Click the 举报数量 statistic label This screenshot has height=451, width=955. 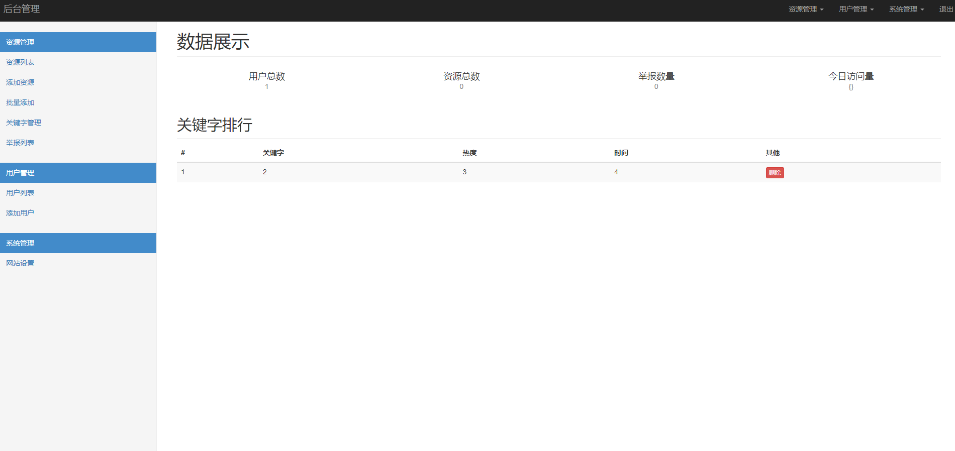pyautogui.click(x=656, y=76)
